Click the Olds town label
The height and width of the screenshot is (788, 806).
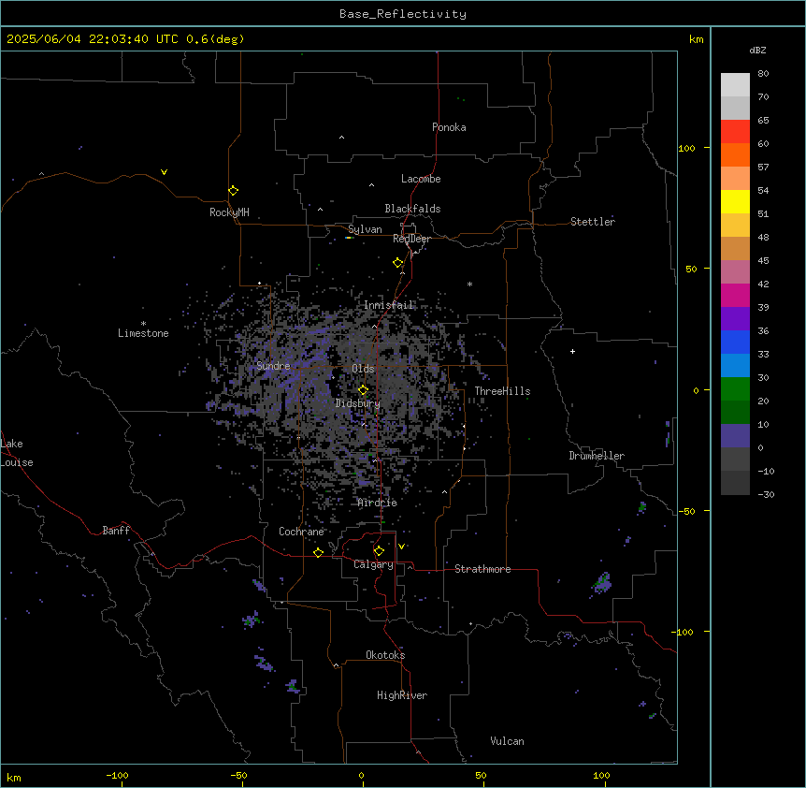click(363, 369)
